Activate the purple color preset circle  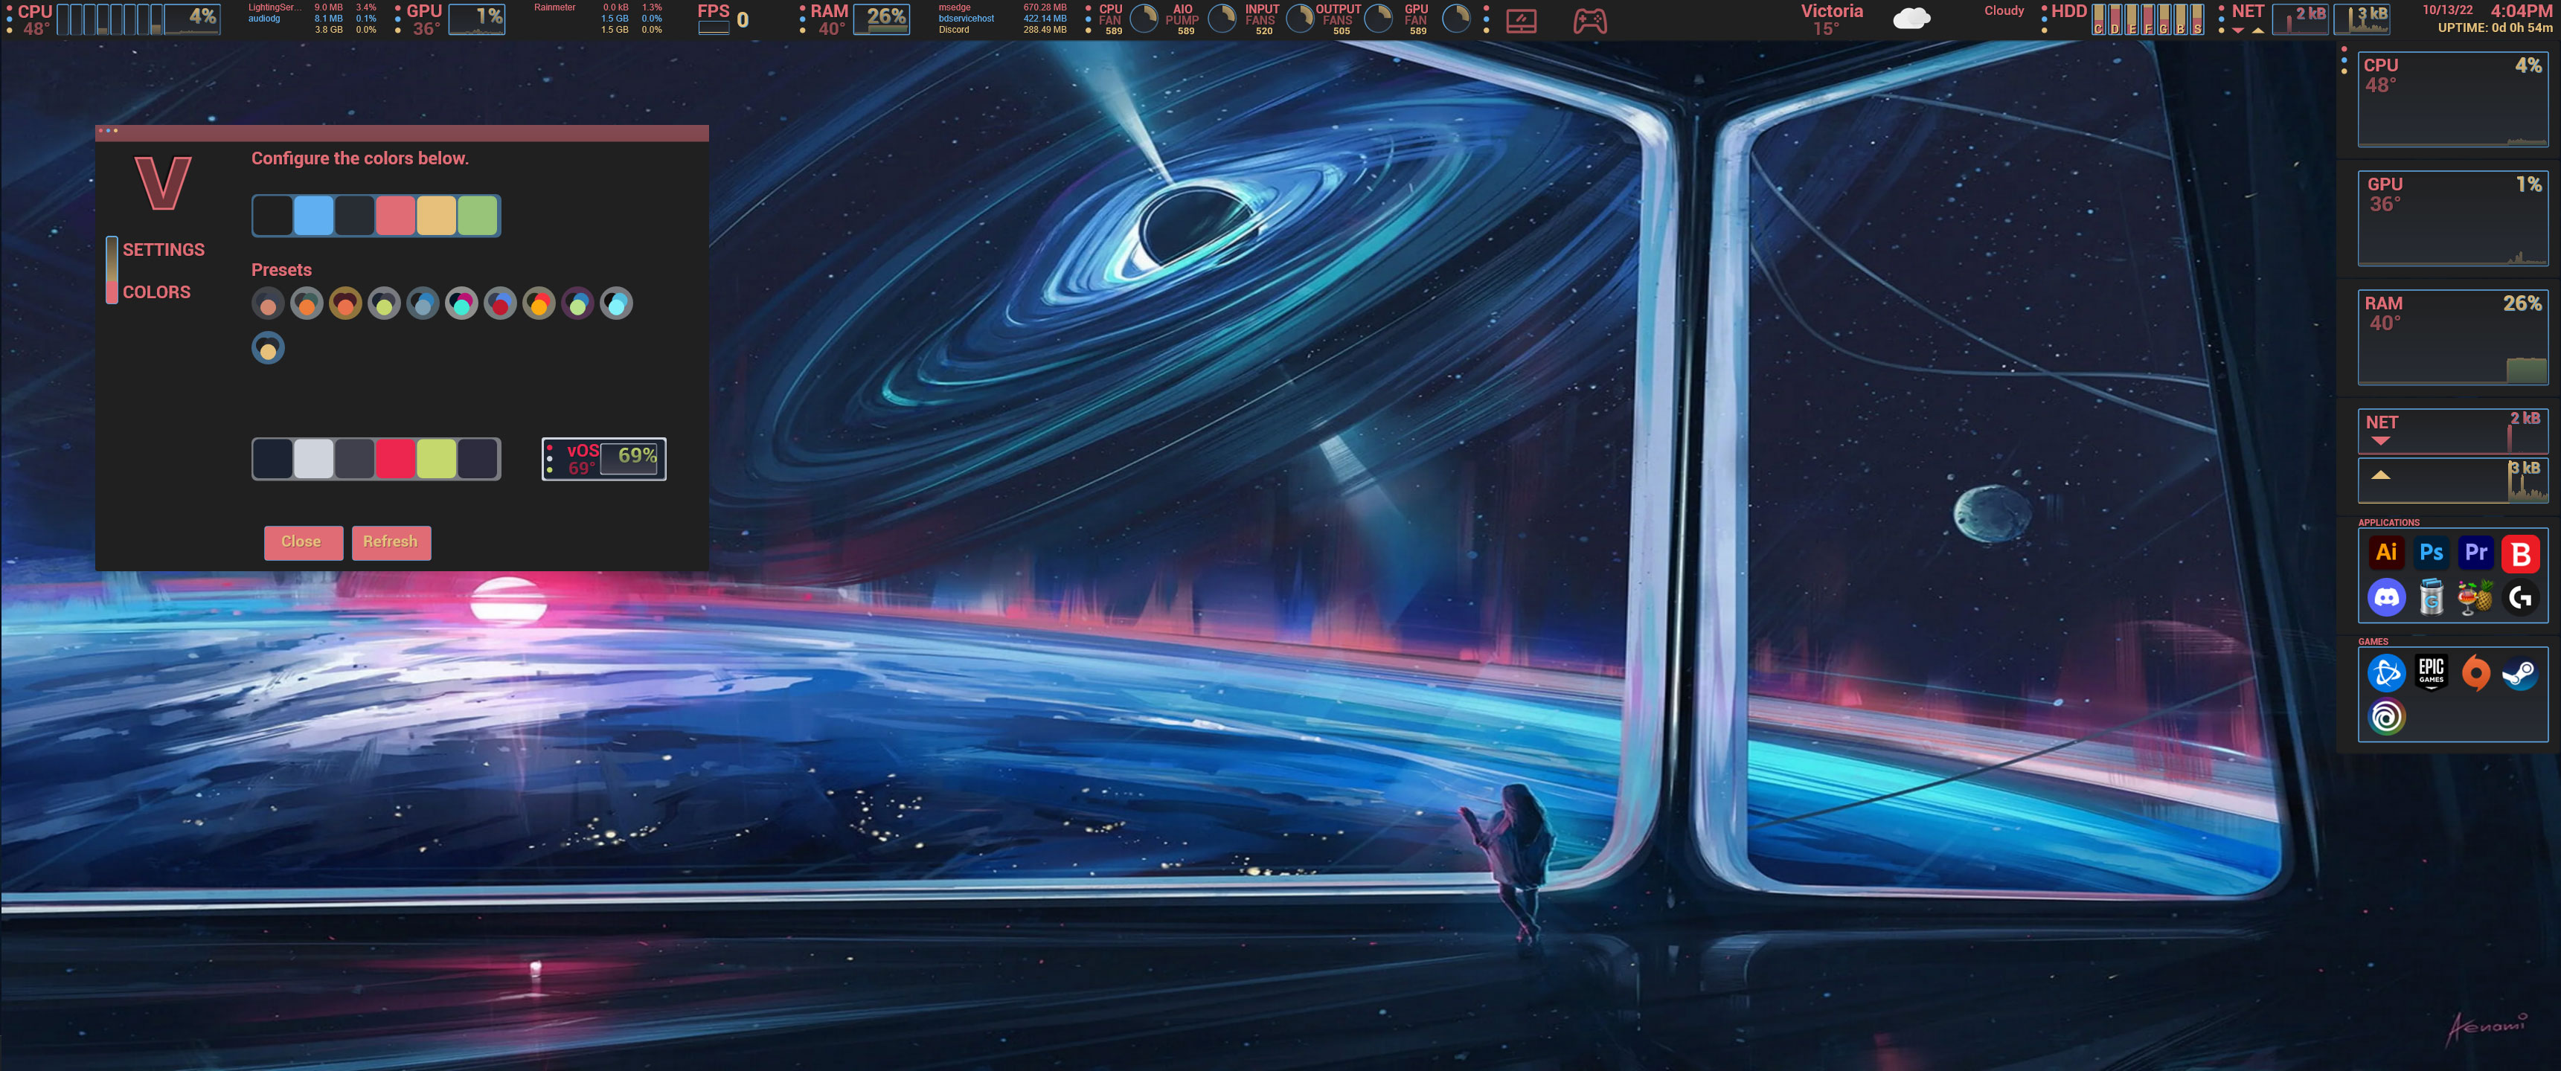(x=577, y=304)
